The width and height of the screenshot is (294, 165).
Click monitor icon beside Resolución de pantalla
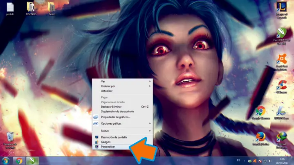coord(97,137)
